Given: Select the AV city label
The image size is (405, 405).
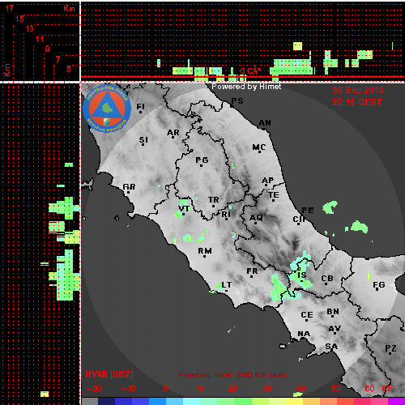Looking at the screenshot, I should click(335, 329).
